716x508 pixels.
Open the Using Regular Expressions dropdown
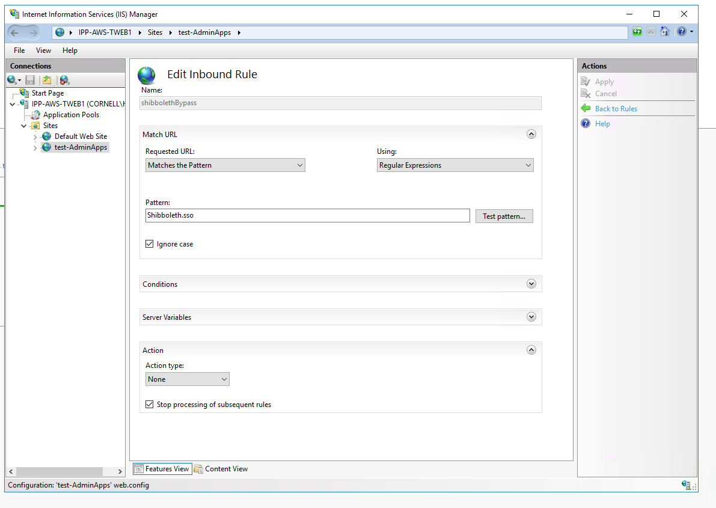click(455, 165)
